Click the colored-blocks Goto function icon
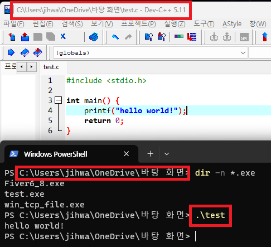Viewport: 271px width, 247px height. [x=179, y=36]
